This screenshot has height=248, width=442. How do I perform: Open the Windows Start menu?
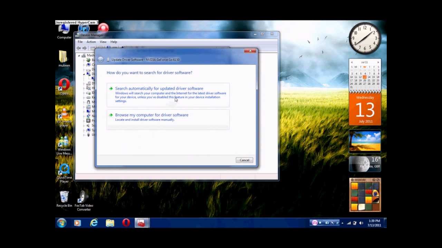pyautogui.click(x=61, y=223)
